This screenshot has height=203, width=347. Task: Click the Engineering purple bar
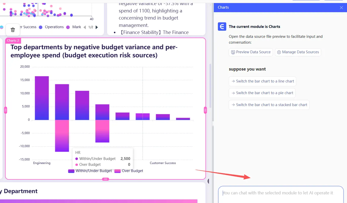[x=42, y=98]
